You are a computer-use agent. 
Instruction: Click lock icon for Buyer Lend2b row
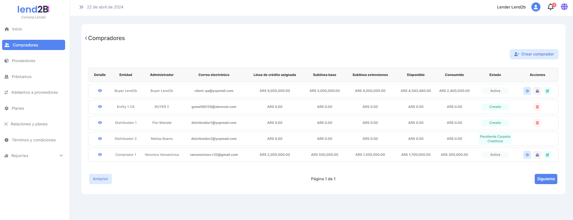[x=537, y=91]
